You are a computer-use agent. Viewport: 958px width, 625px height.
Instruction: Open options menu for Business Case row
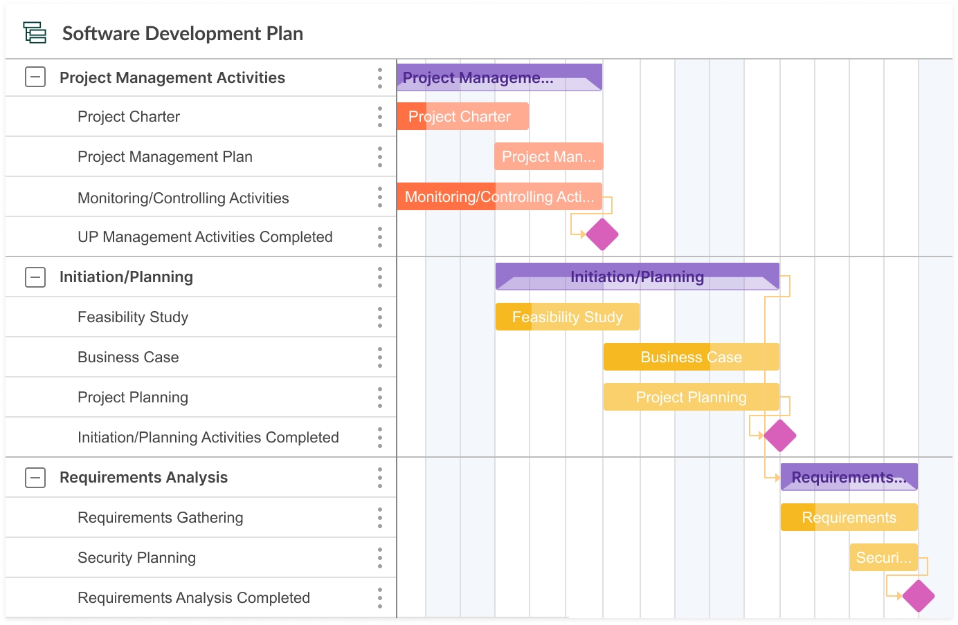coord(380,357)
